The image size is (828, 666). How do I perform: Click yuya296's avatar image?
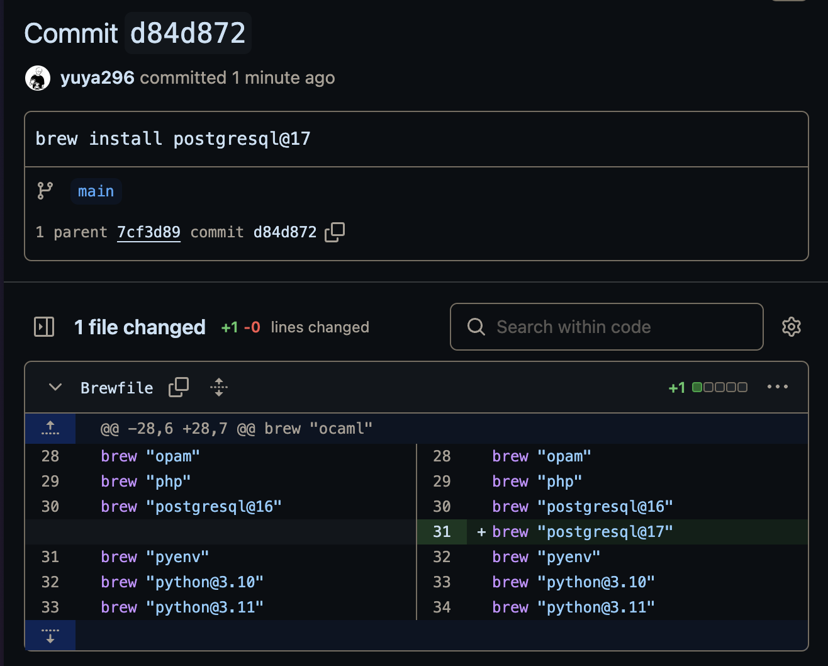point(38,78)
